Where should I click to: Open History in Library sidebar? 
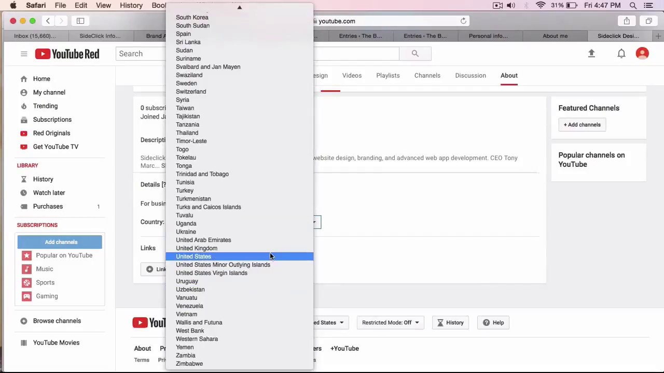pyautogui.click(x=43, y=179)
